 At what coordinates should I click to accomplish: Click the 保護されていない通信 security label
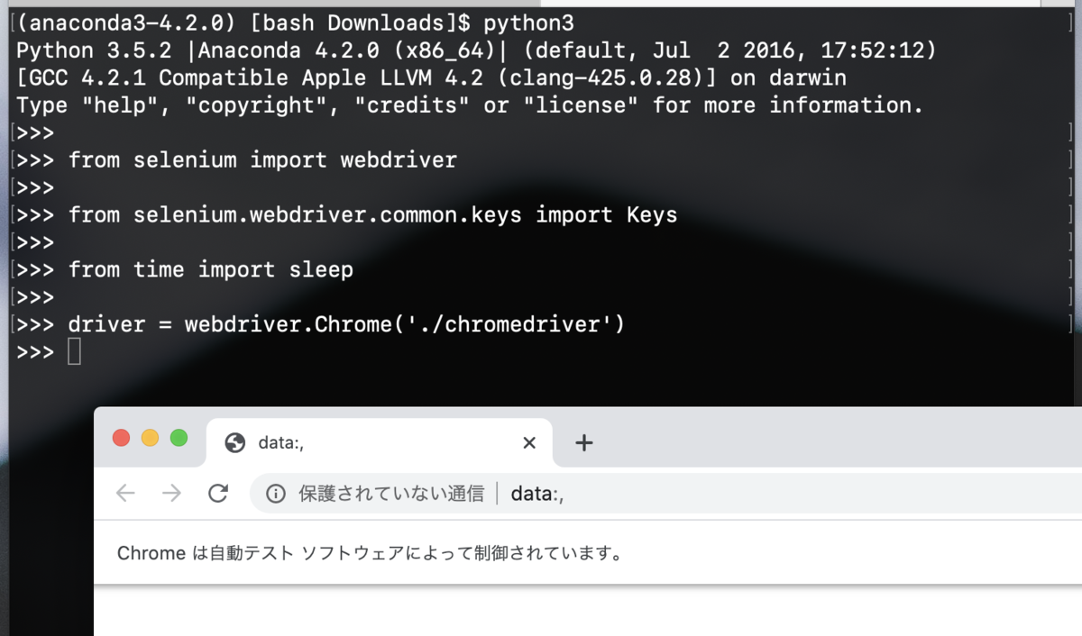tap(392, 493)
